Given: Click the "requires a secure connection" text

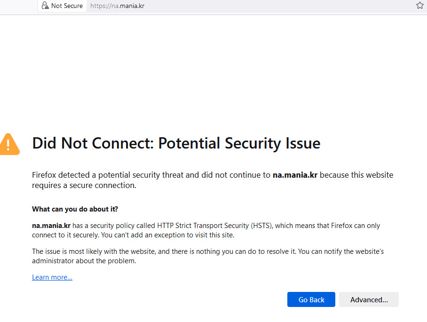Looking at the screenshot, I should click(x=84, y=185).
